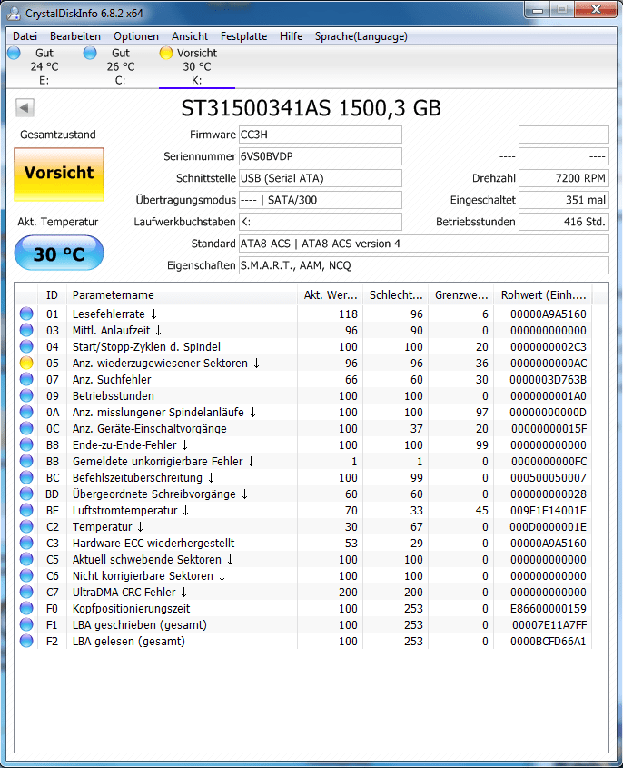Screen dimensions: 623x768
Task: Click the Eingeschaltet field 351 mal
Action: 564,200
